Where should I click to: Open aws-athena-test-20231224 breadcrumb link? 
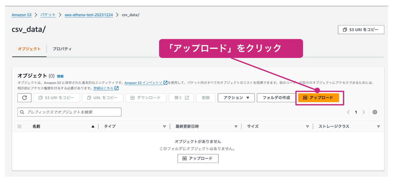(89, 15)
